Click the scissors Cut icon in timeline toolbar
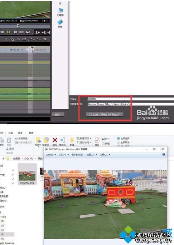The width and height of the screenshot is (174, 245). (x=6, y=39)
